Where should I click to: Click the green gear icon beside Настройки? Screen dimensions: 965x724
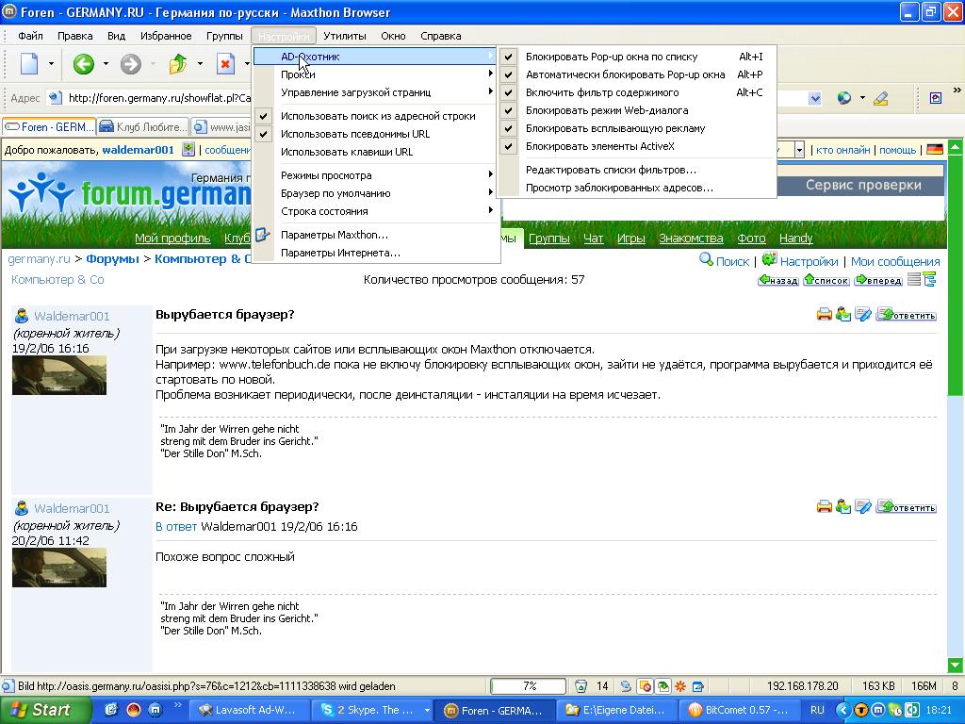[x=769, y=259]
